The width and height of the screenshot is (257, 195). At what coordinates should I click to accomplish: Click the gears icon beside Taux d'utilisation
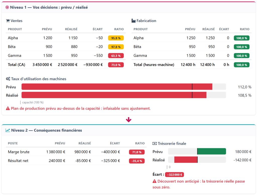(8, 79)
